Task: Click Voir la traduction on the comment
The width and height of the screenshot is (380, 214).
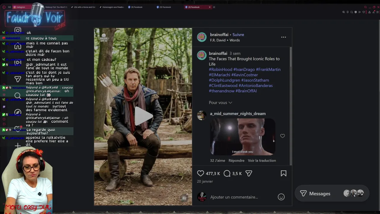Action: [x=262, y=160]
